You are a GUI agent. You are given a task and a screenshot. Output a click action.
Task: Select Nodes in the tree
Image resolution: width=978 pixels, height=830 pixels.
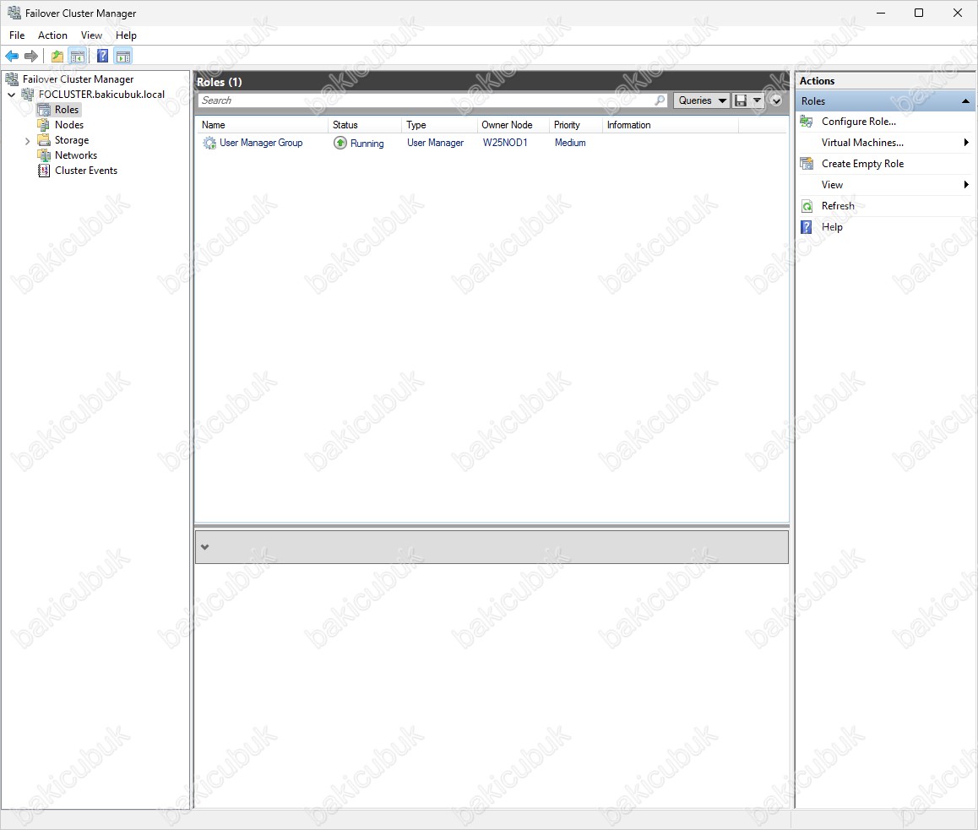click(68, 125)
